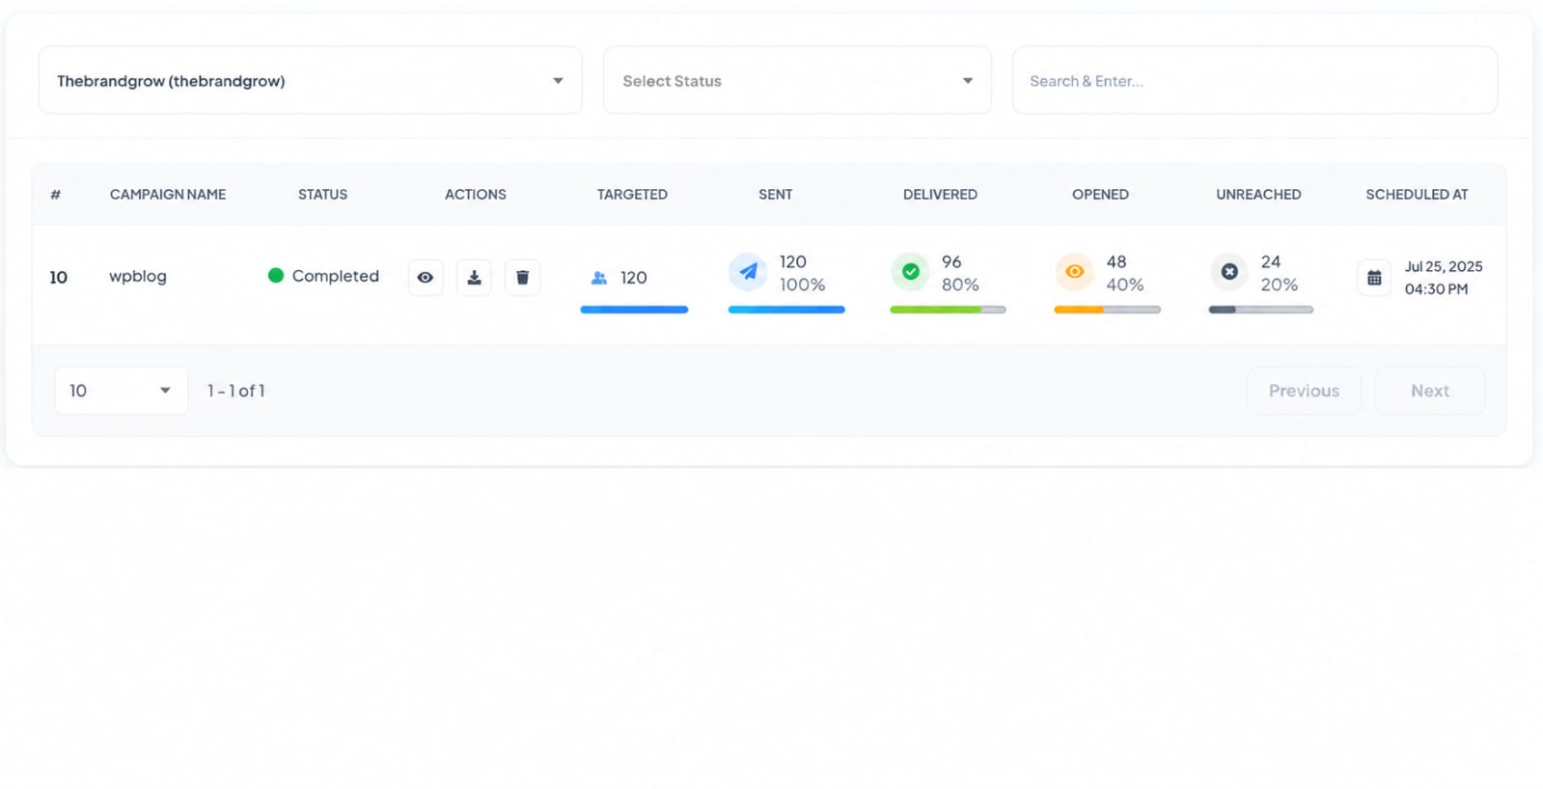This screenshot has width=1543, height=789.
Task: Click the delivered percentage 80%
Action: pos(960,285)
